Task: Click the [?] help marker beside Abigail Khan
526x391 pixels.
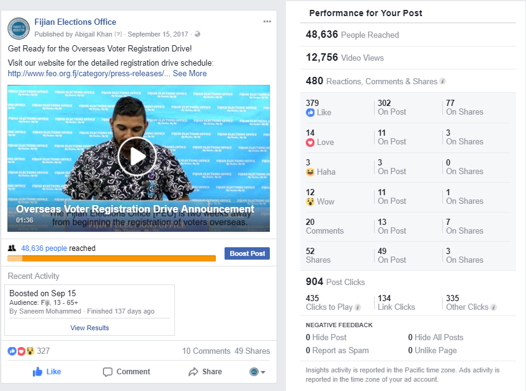Action: point(118,34)
